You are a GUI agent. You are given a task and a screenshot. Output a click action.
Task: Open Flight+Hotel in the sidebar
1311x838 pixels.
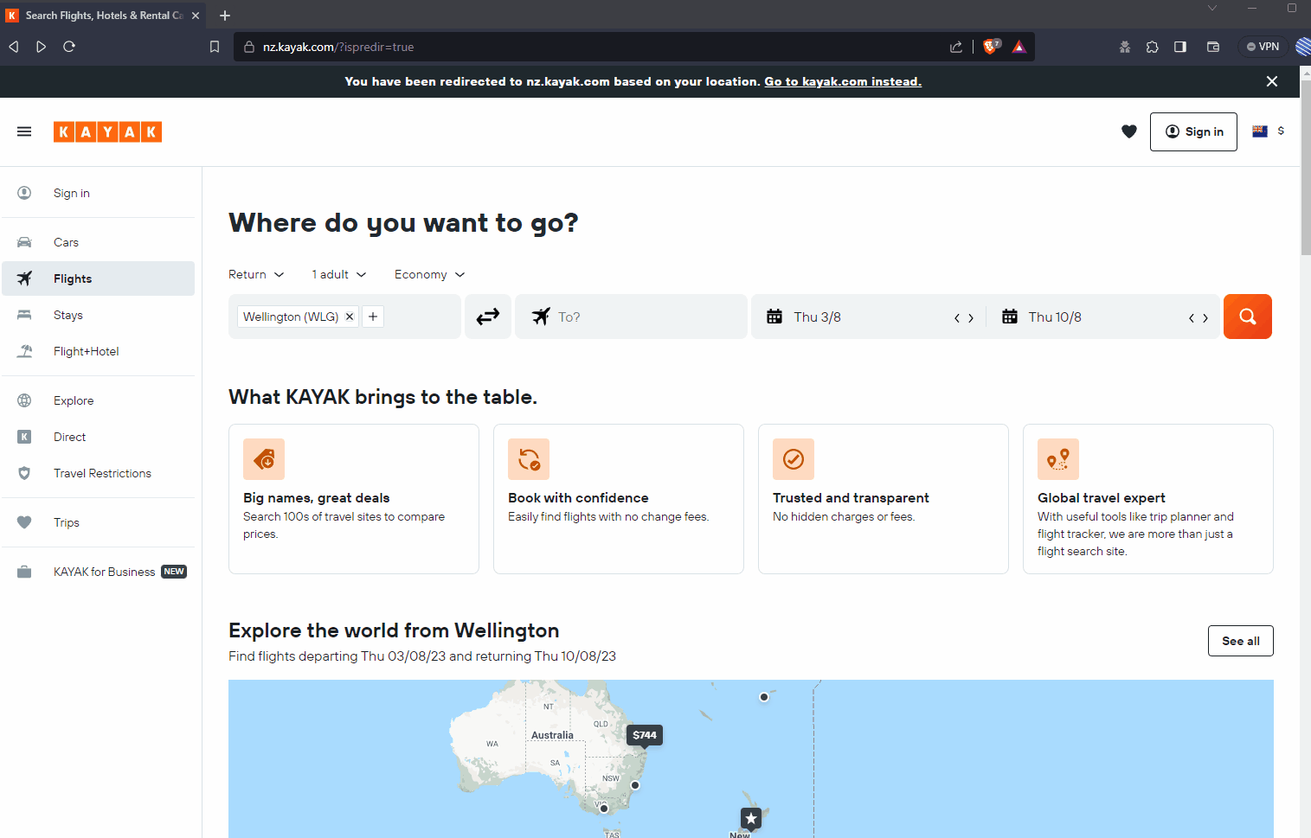tap(98, 351)
